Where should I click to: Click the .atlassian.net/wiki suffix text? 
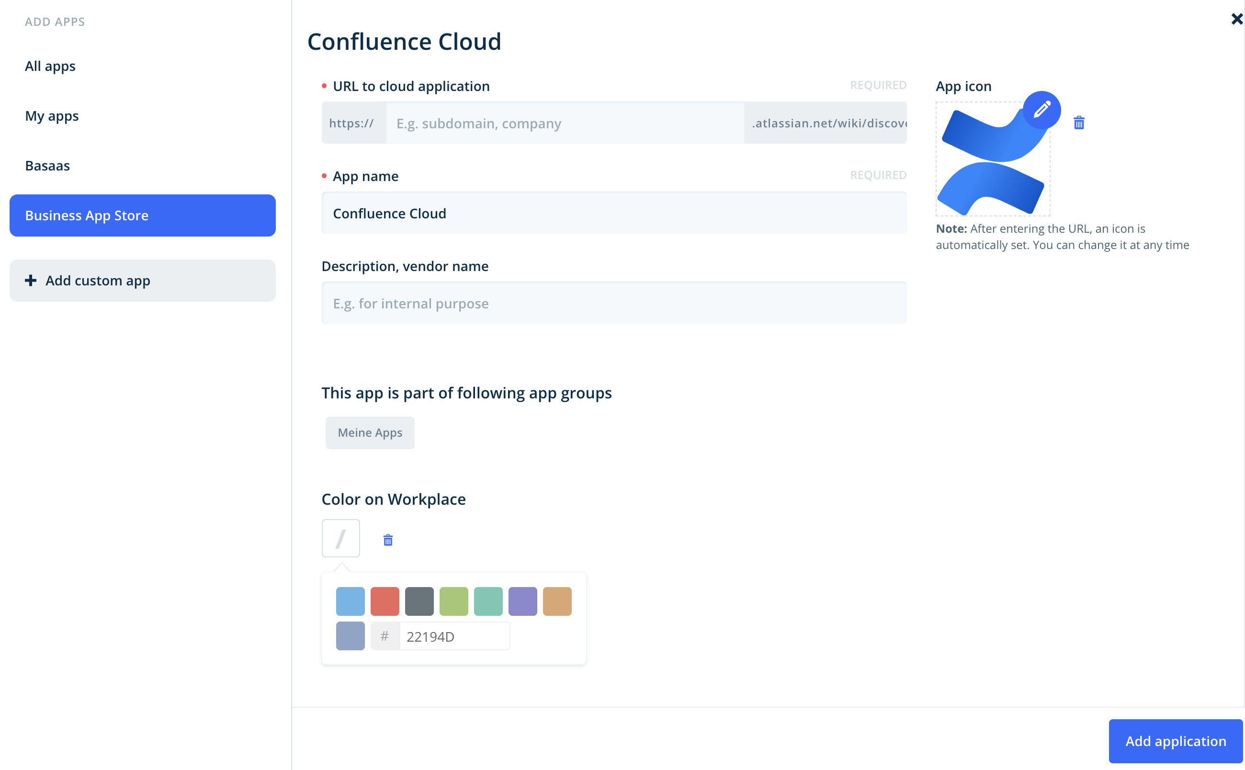tap(825, 123)
